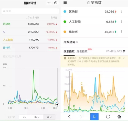Switch to the 资讯指数 tab
Viewport: 128px width, 121px height.
pyautogui.click(x=82, y=51)
